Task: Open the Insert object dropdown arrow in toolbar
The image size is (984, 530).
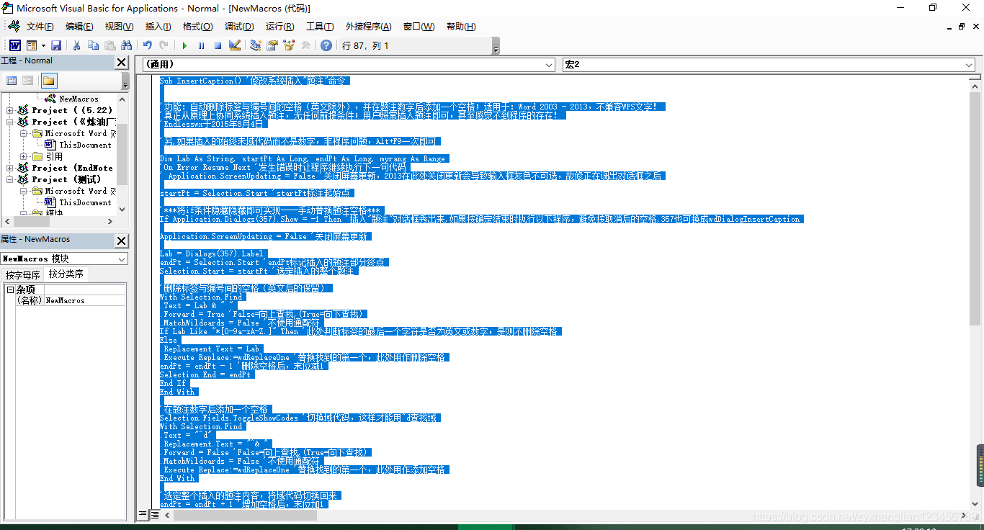Action: click(x=43, y=45)
